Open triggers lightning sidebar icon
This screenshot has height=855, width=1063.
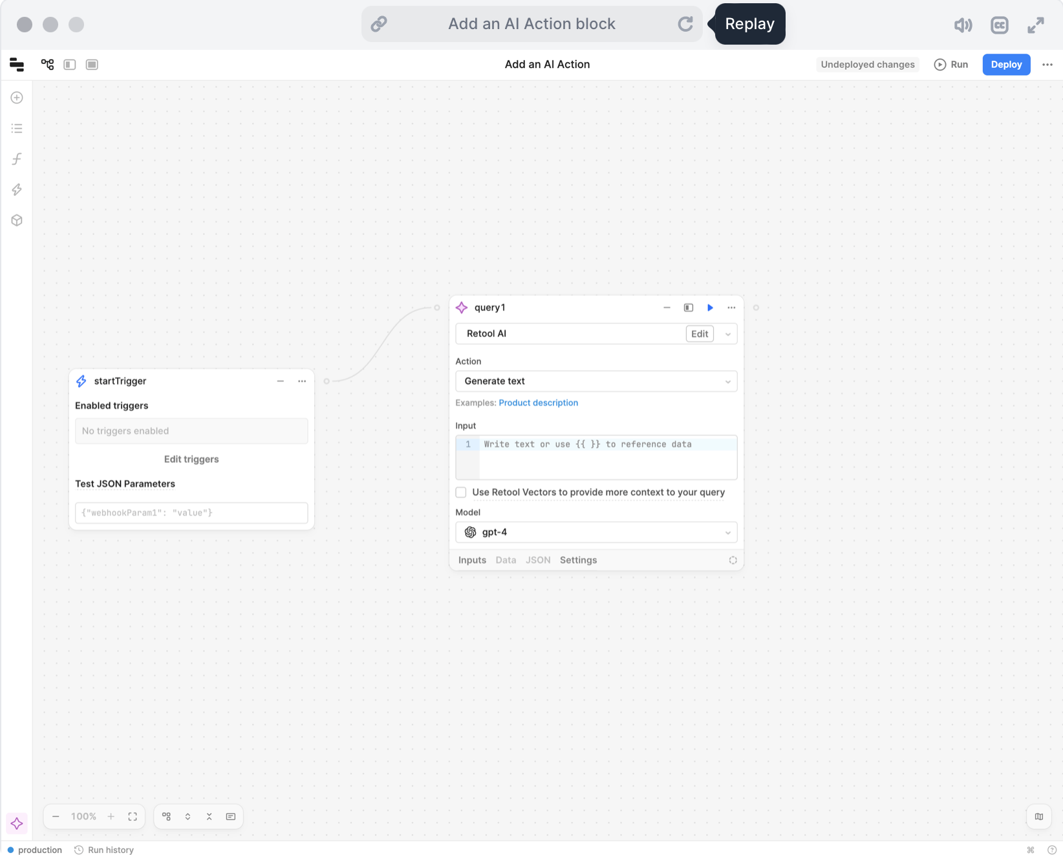coord(17,189)
